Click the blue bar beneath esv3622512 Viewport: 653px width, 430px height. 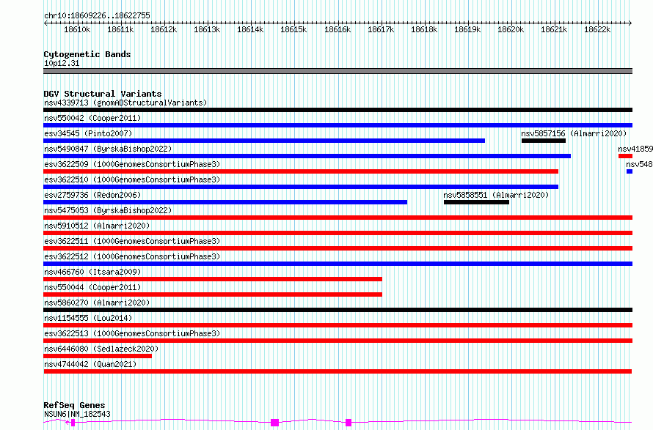[338, 264]
